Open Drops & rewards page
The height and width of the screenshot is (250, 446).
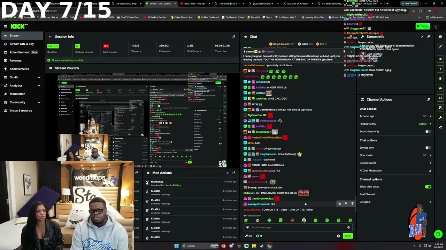click(22, 110)
